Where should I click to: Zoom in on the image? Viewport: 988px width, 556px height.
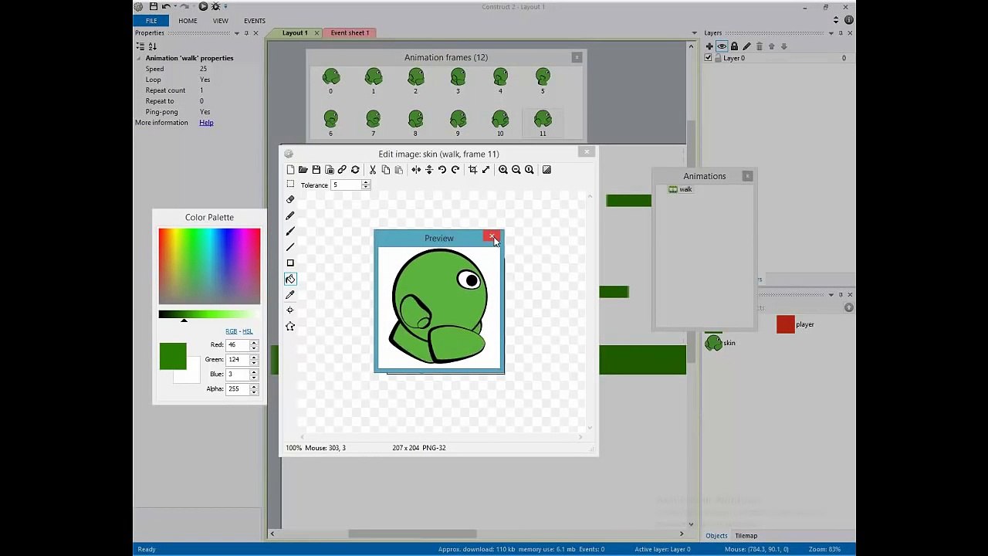pos(503,170)
